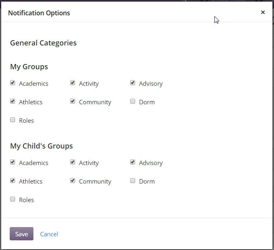Close the Notification Options dialog
This screenshot has height=250, width=274.
pos(263,12)
